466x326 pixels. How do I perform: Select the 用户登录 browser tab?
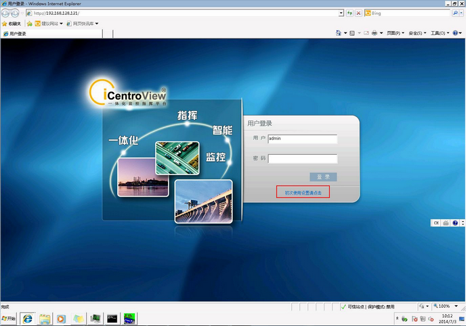tap(51, 34)
